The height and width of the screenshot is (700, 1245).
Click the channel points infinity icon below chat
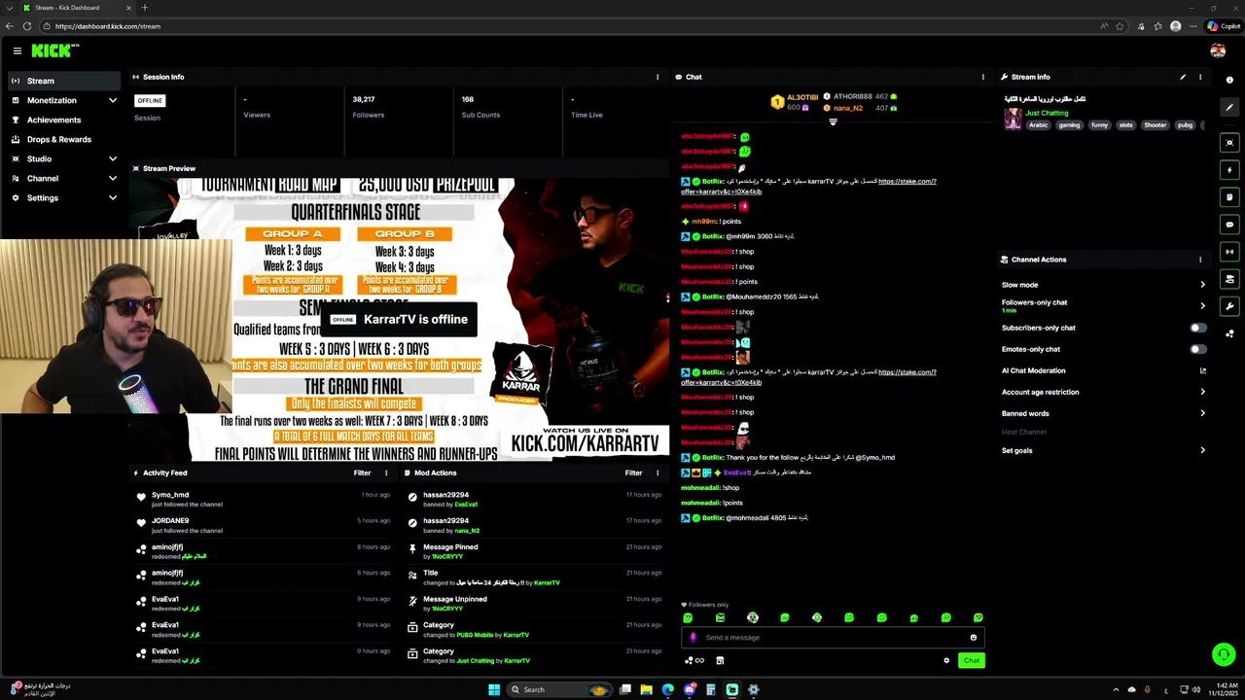[694, 661]
